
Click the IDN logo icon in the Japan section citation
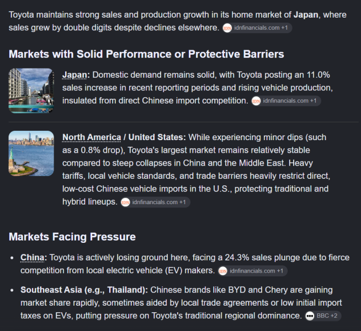256,101
